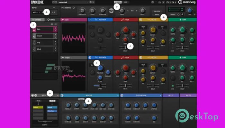225x128 pixels.
Task: Click the circle icon on the Main tab
Action: [49, 20]
